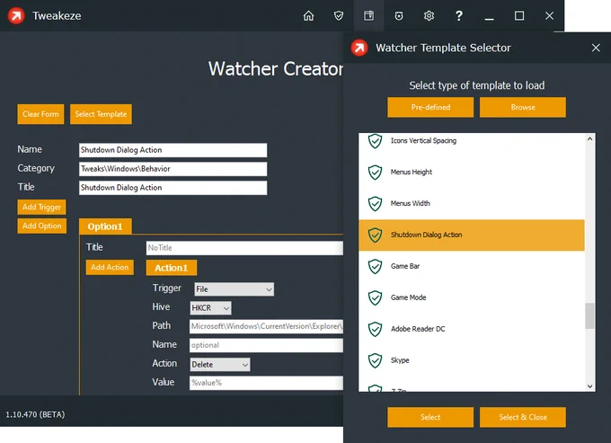Click the Select & Close button
611x443 pixels.
point(523,417)
